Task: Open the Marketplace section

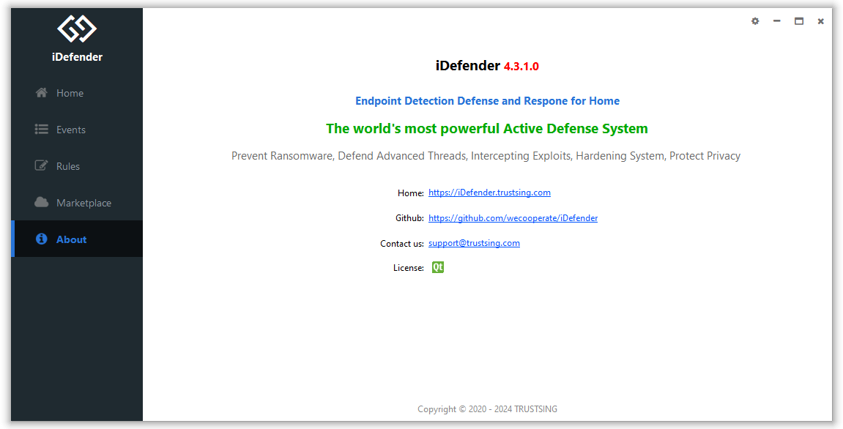Action: (77, 203)
